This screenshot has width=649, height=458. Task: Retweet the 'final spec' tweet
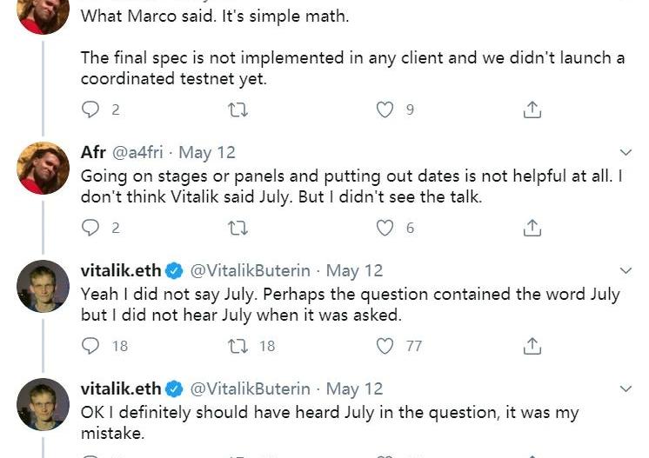coord(238,110)
